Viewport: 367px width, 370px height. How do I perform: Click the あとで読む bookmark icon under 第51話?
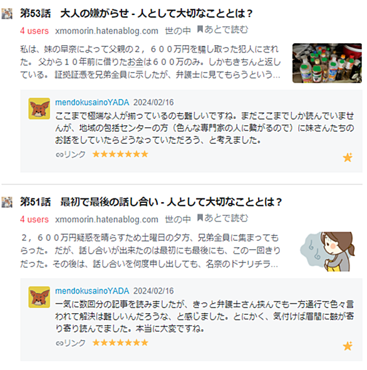tap(200, 218)
